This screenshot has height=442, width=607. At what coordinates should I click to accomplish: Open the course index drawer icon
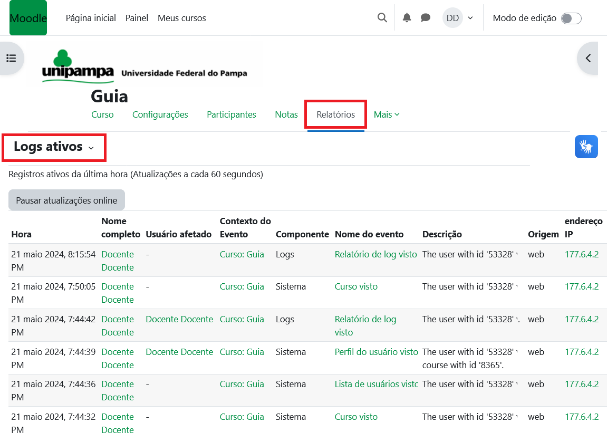pyautogui.click(x=11, y=59)
